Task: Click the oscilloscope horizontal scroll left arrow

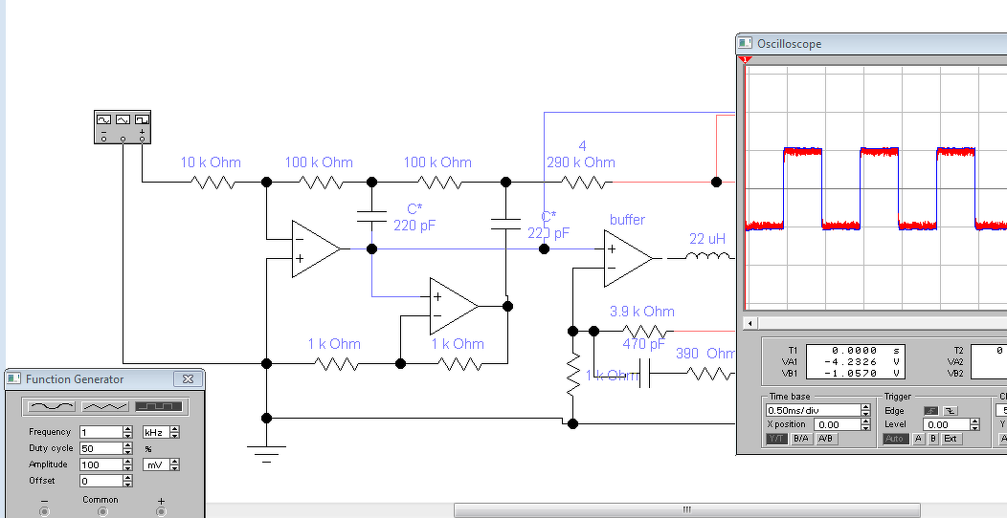Action: (750, 323)
